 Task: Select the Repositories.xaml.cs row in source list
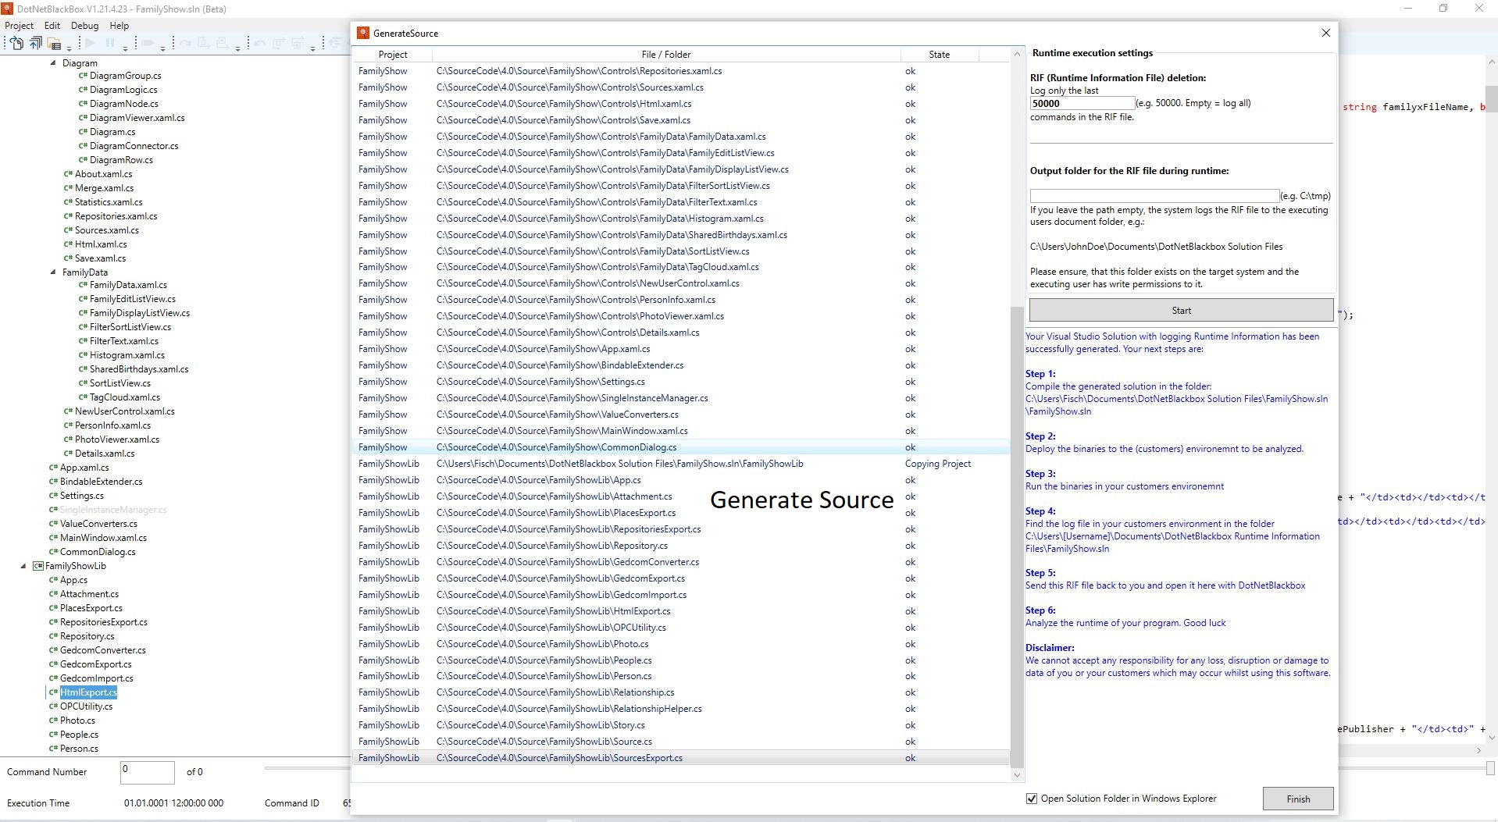pos(681,71)
